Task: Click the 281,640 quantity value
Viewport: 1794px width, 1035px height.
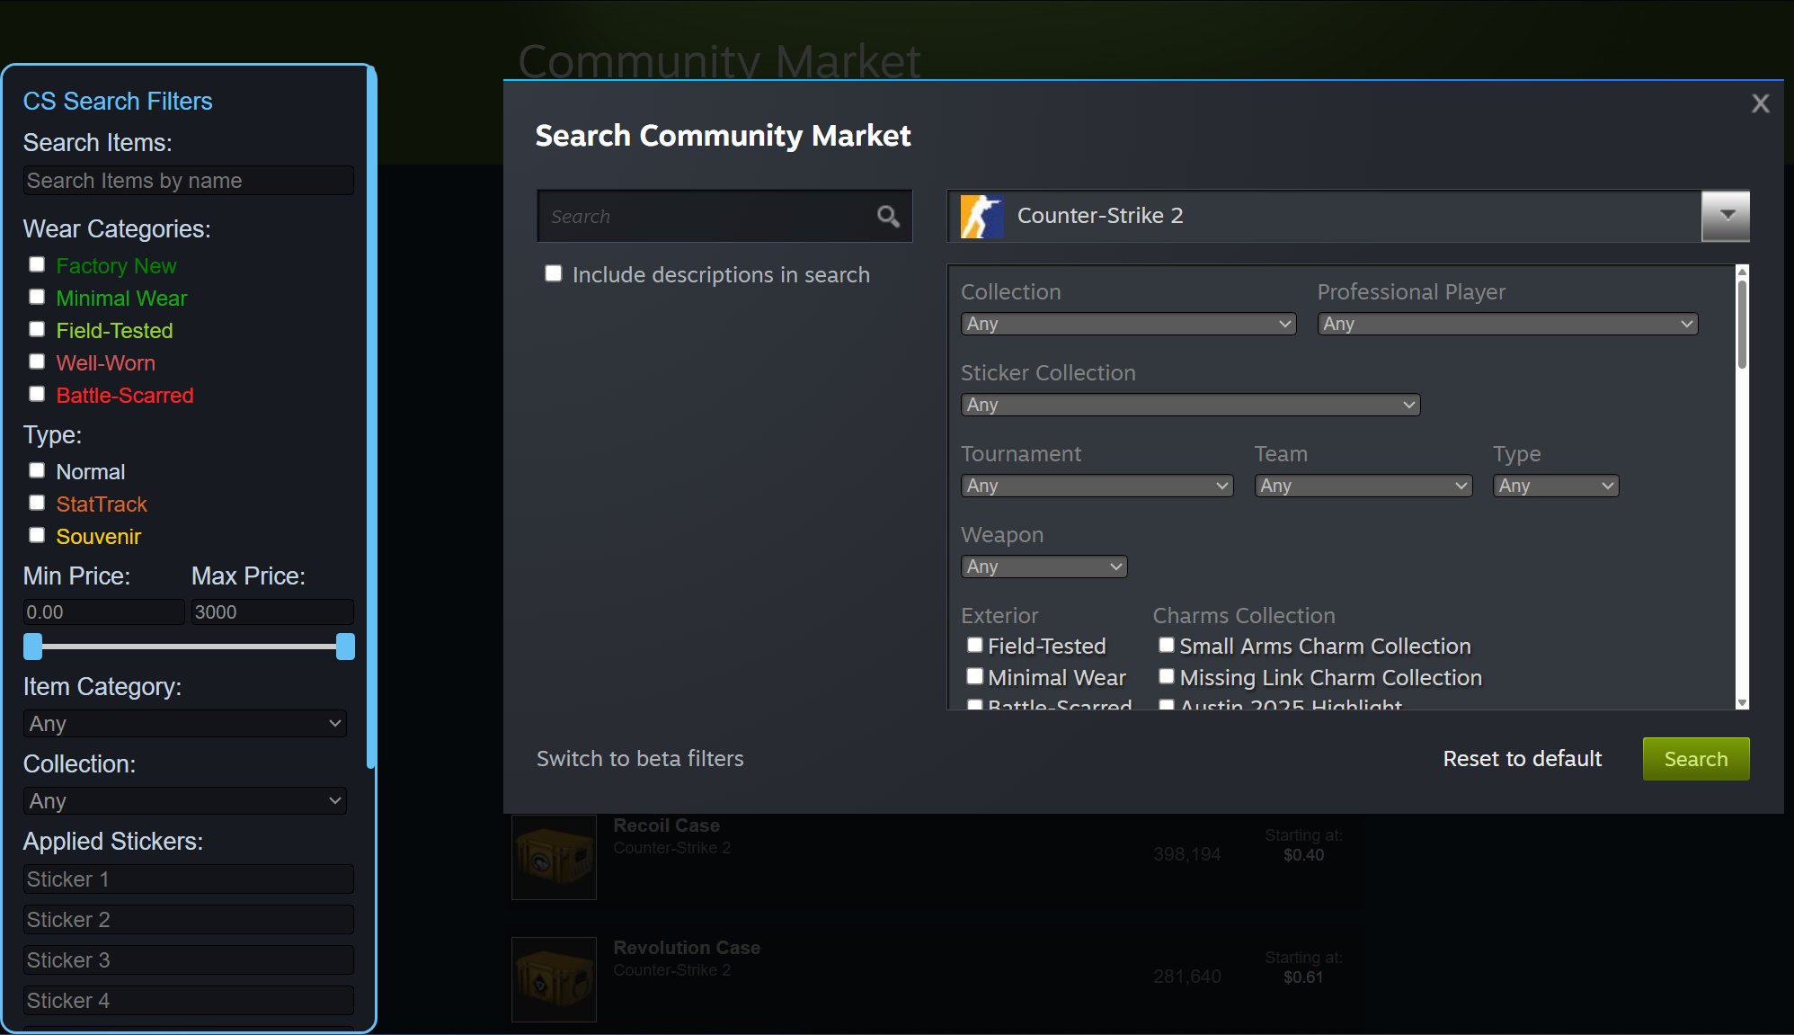Action: pos(1186,977)
